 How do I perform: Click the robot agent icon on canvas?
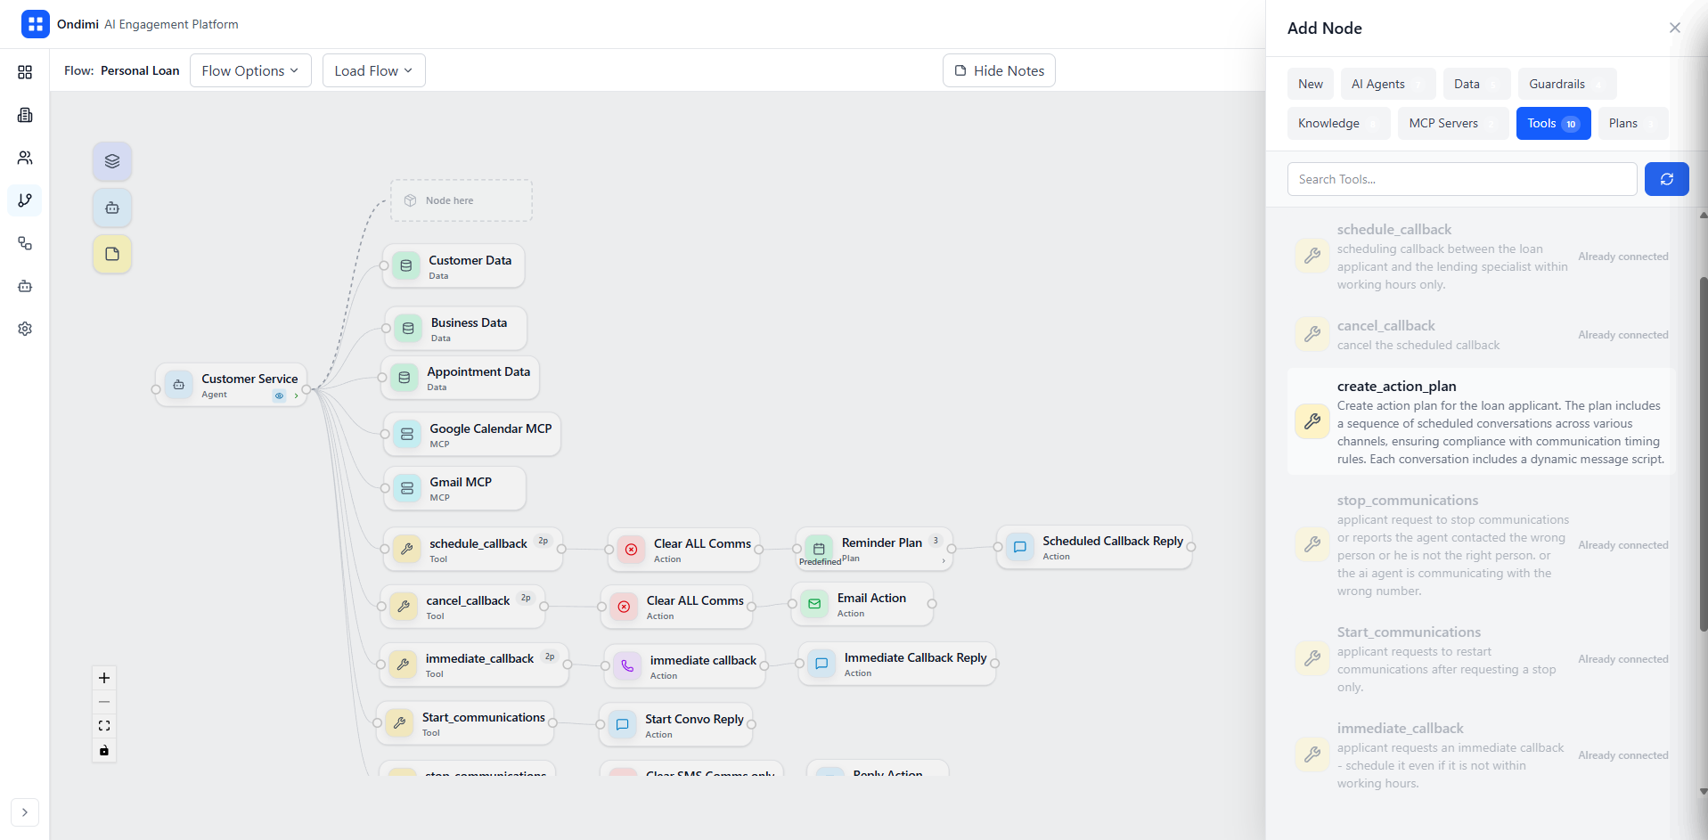click(112, 208)
